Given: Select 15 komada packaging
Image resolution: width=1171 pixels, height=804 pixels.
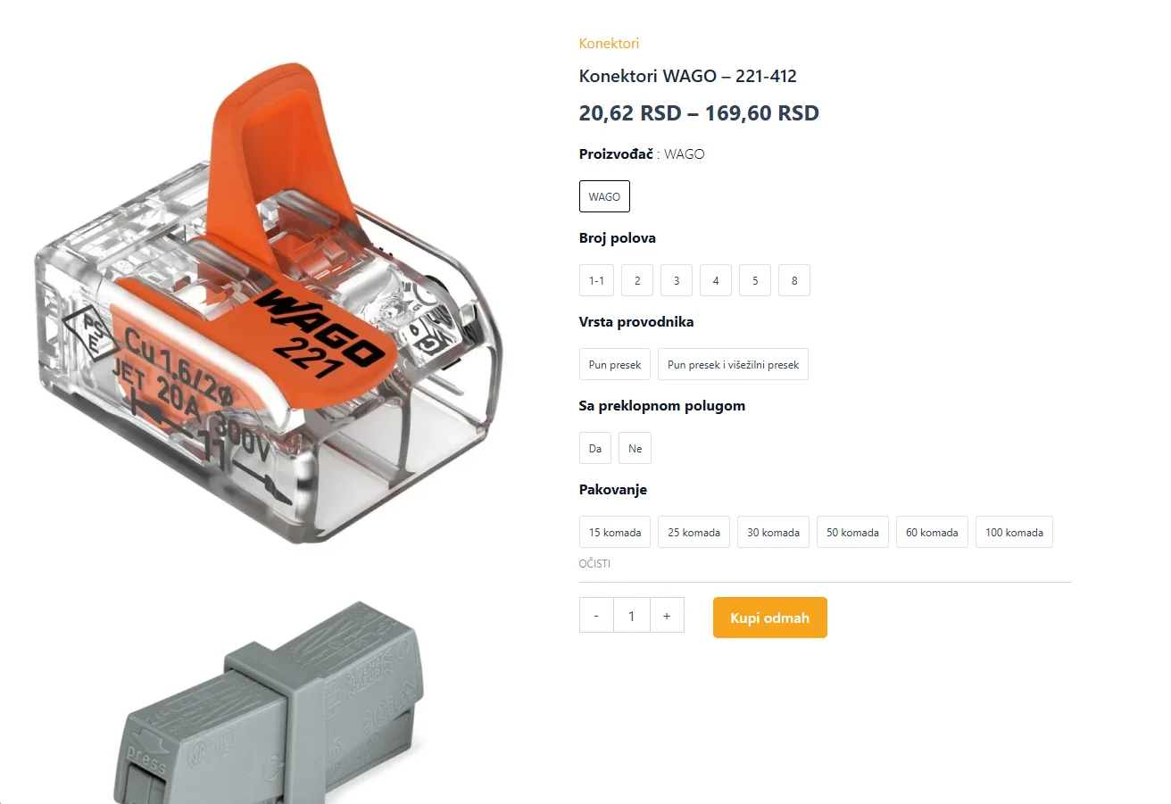Looking at the screenshot, I should [615, 532].
